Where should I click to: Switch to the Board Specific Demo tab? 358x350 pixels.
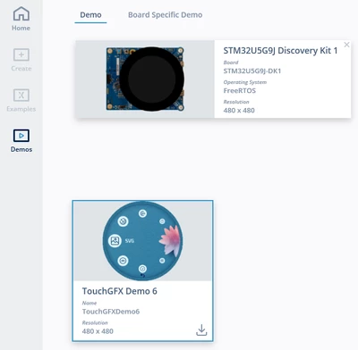166,15
